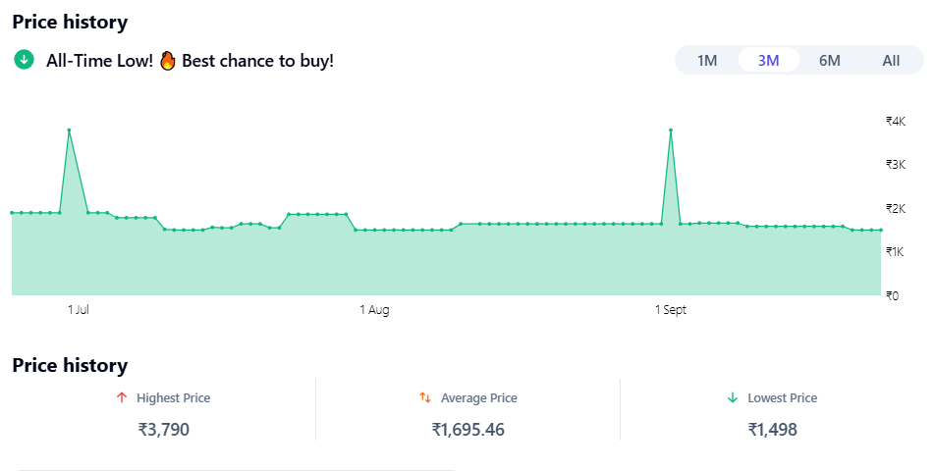Click the "Best chance to buy!" text

[257, 61]
